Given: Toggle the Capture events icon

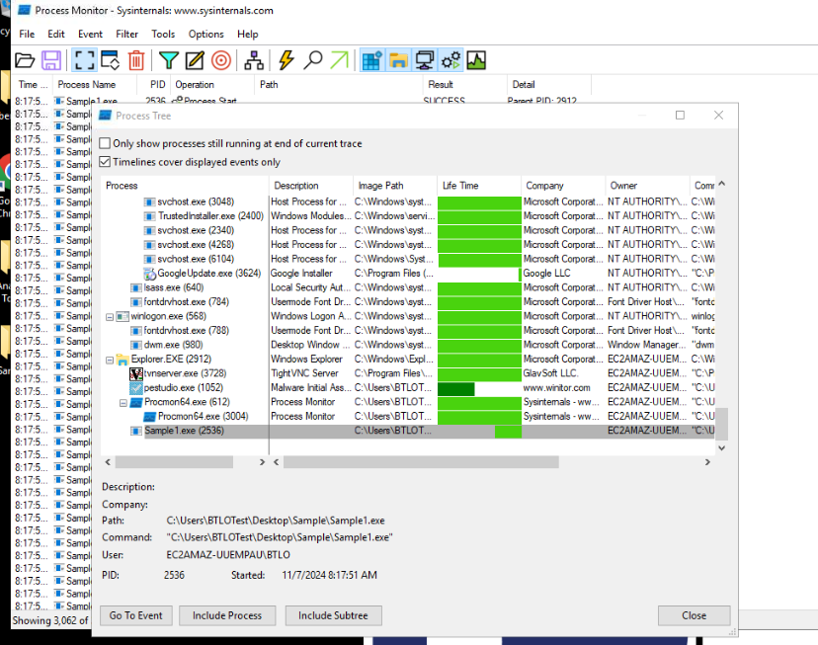Looking at the screenshot, I should [84, 60].
